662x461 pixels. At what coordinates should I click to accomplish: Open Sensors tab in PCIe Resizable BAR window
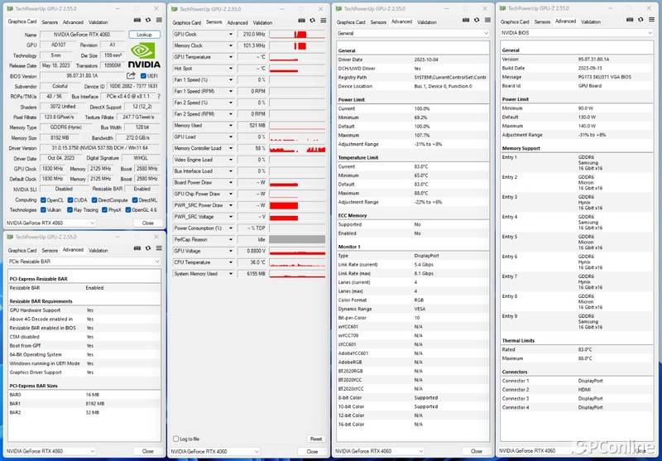pyautogui.click(x=50, y=250)
